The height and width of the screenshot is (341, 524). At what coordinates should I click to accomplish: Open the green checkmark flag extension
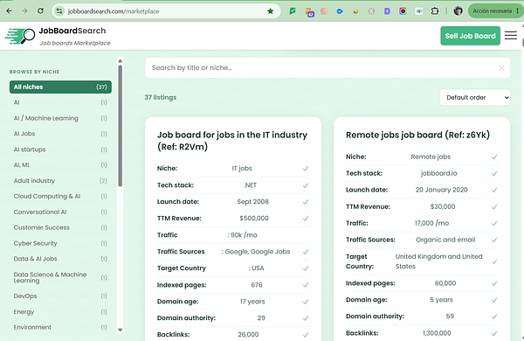coord(293,11)
